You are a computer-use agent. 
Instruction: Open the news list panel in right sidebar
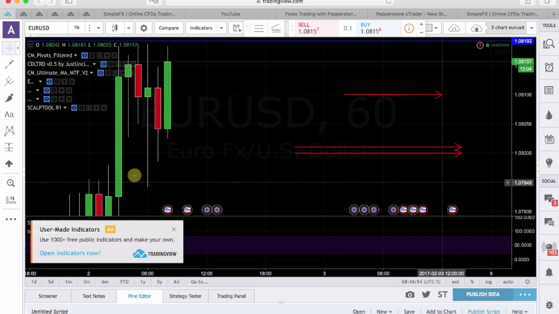(549, 90)
